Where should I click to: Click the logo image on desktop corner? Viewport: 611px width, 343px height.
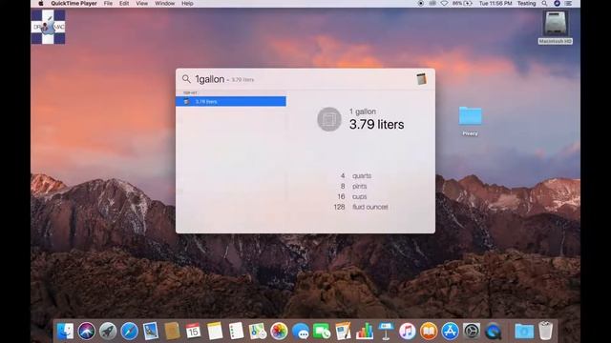pyautogui.click(x=49, y=27)
